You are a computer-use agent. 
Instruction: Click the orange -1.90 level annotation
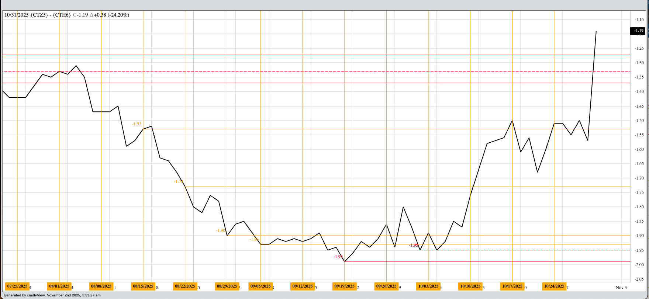pyautogui.click(x=220, y=230)
